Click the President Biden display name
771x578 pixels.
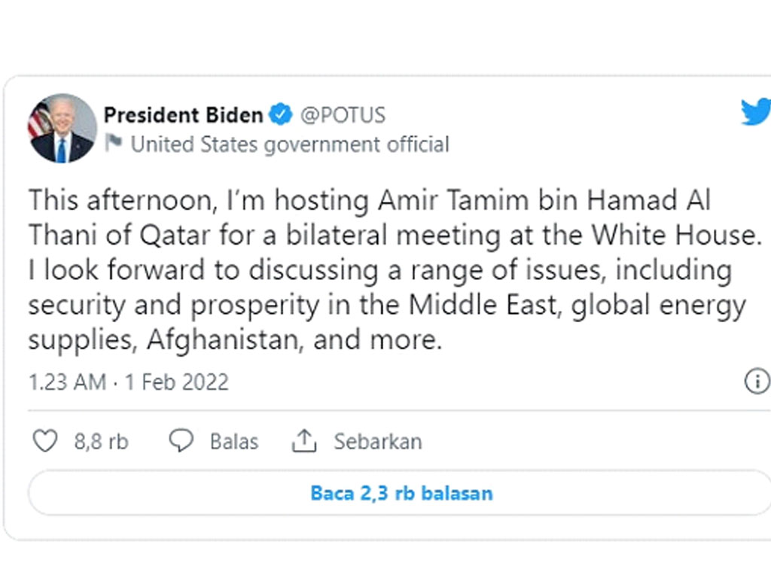point(183,115)
